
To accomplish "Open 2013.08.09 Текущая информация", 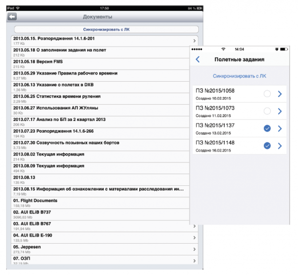I will [101, 168].
